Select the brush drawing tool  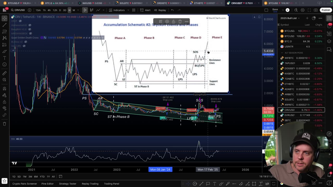coord(4,51)
